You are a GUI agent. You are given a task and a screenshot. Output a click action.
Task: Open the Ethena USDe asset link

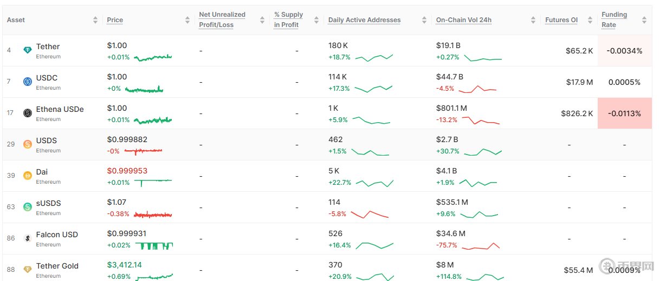click(60, 109)
